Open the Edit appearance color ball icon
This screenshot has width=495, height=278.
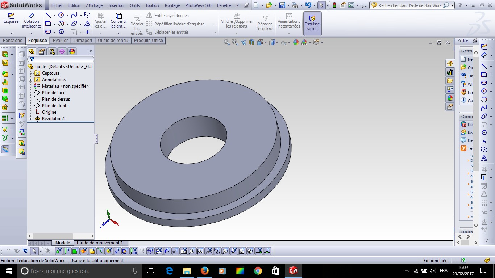(296, 42)
